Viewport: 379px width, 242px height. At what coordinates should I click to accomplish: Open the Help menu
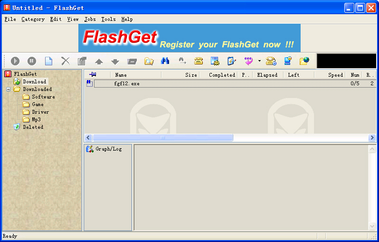coord(127,19)
